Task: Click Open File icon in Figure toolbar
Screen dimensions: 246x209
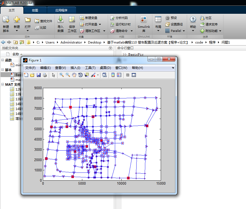Action: coord(32,75)
